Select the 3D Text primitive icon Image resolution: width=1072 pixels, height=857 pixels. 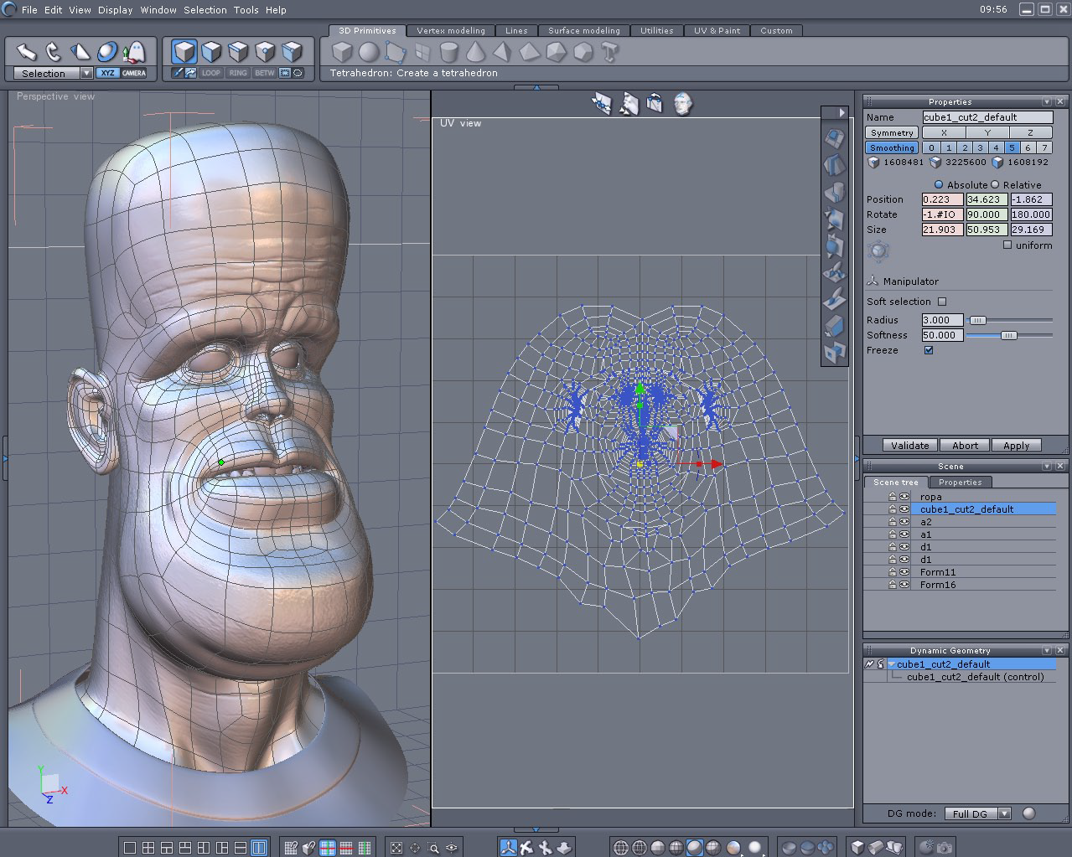[x=610, y=52]
